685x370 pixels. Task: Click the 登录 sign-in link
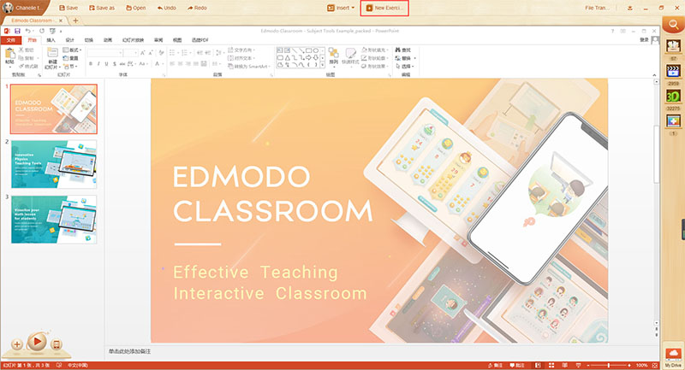coord(644,39)
